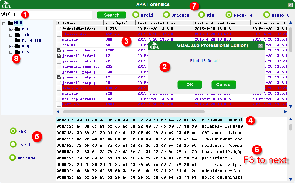Click the size(byte) column header
The height and width of the screenshot is (183, 295).
[x=120, y=23]
